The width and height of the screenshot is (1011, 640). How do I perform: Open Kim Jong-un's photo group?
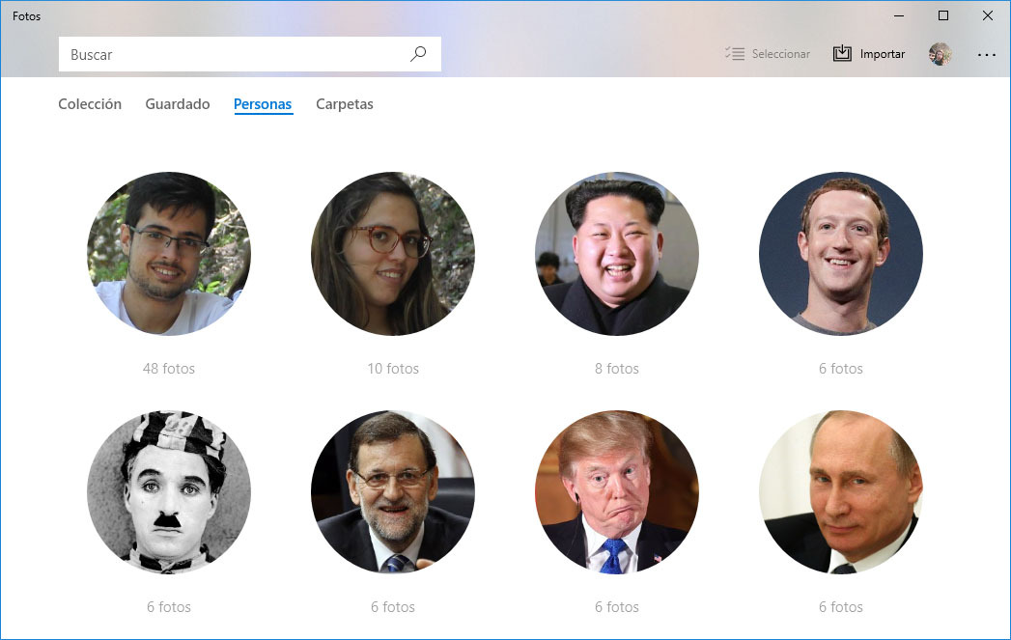(616, 254)
